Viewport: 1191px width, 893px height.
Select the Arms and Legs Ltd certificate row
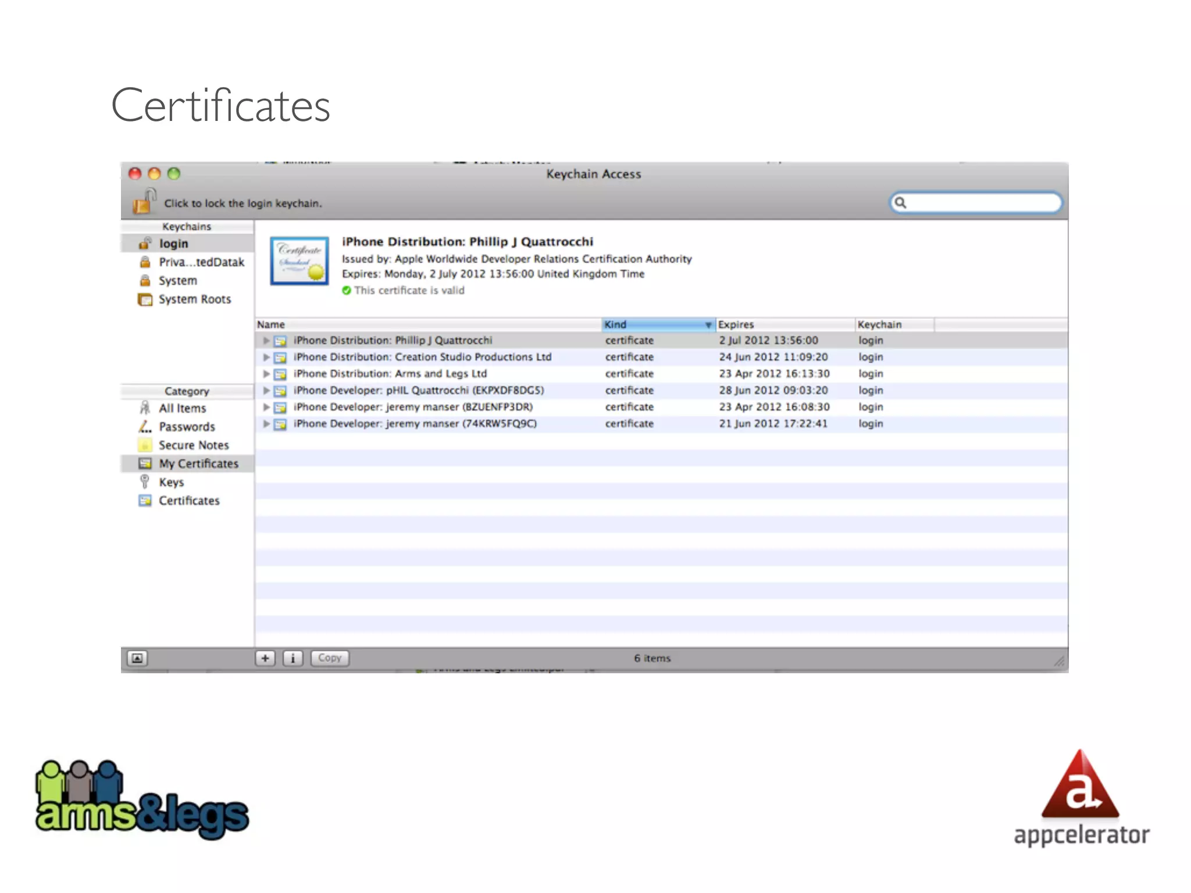pos(390,374)
